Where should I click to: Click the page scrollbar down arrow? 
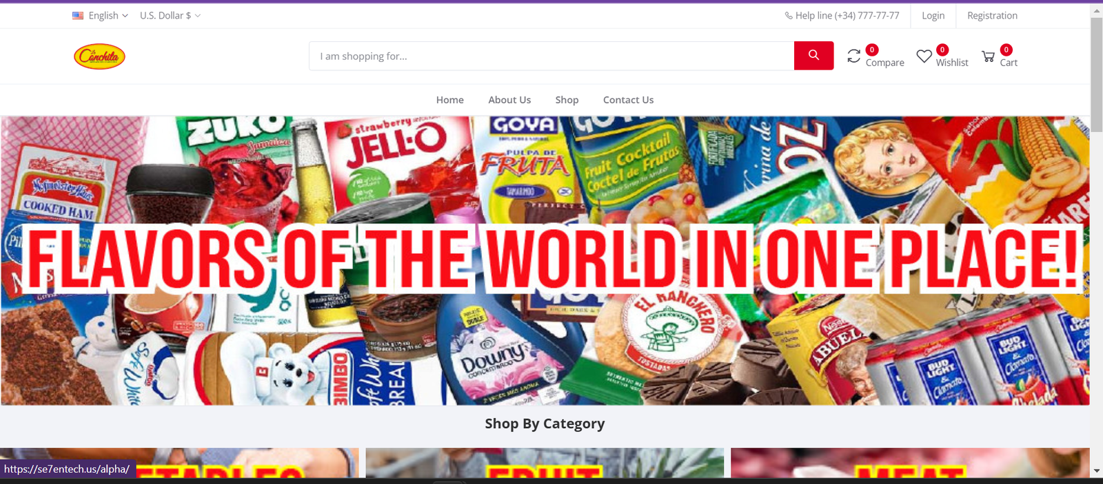[x=1096, y=471]
